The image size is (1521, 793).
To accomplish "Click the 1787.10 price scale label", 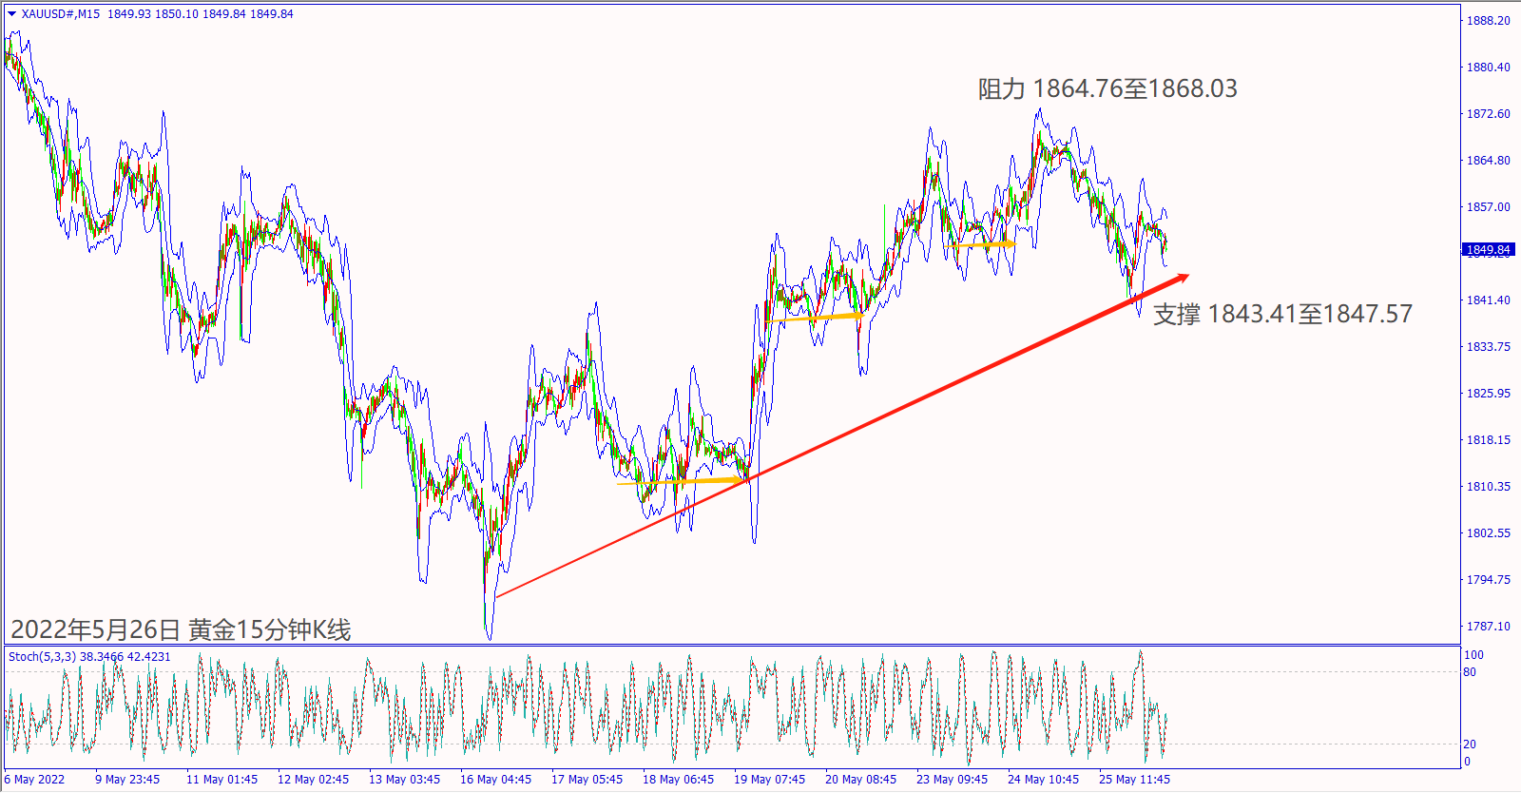I will pos(1488,627).
